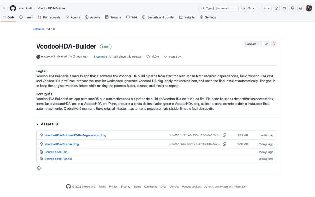Click Manage cookies in footer
The width and height of the screenshot is (315, 197).
[x=191, y=187]
